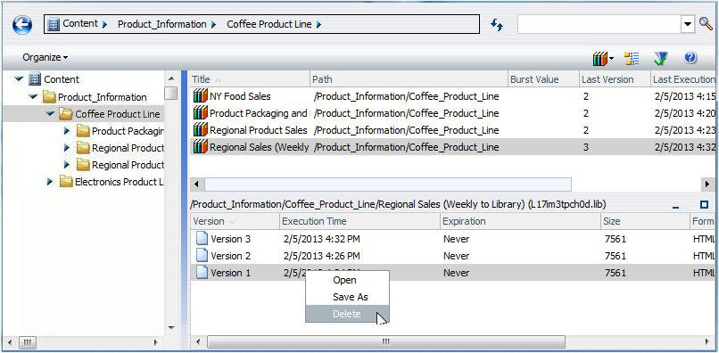Click the list view layout icon
Viewport: 719px width, 353px height.
point(632,58)
